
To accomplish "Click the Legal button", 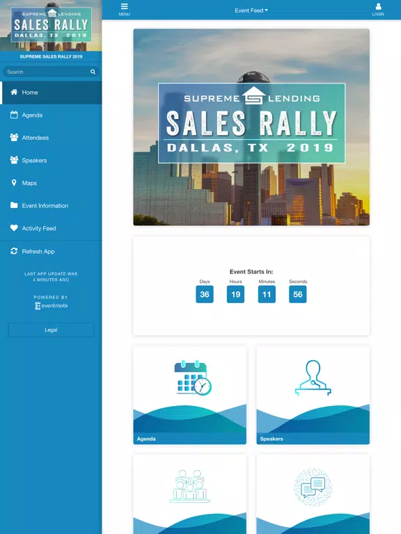I will (x=51, y=330).
